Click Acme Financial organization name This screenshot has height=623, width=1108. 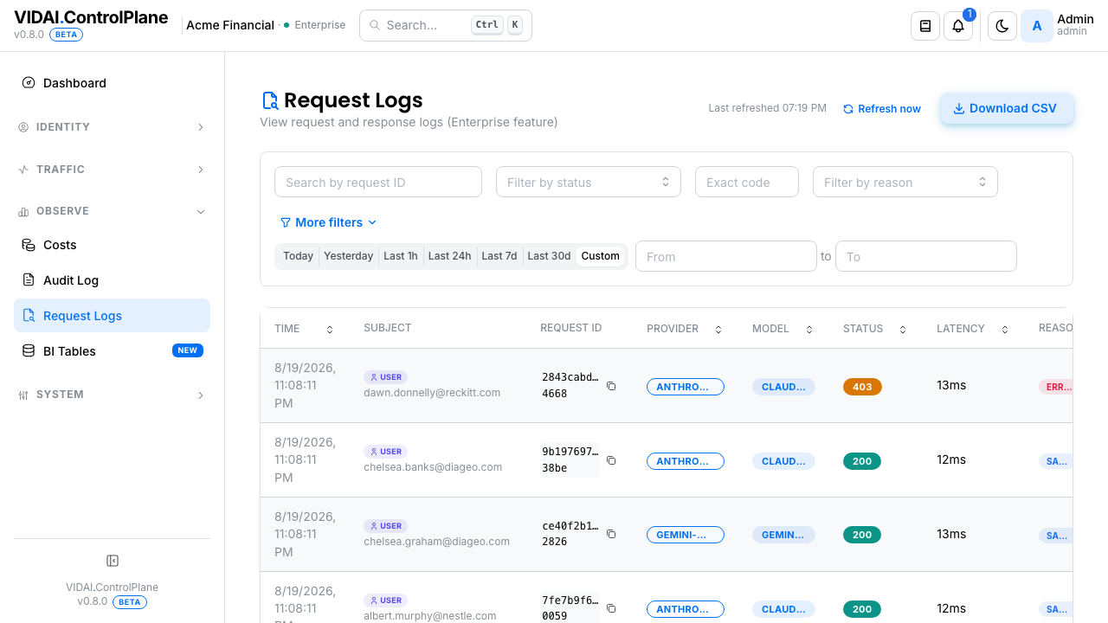pyautogui.click(x=230, y=25)
